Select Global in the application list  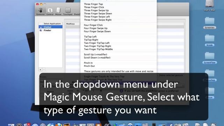[x=50, y=27]
